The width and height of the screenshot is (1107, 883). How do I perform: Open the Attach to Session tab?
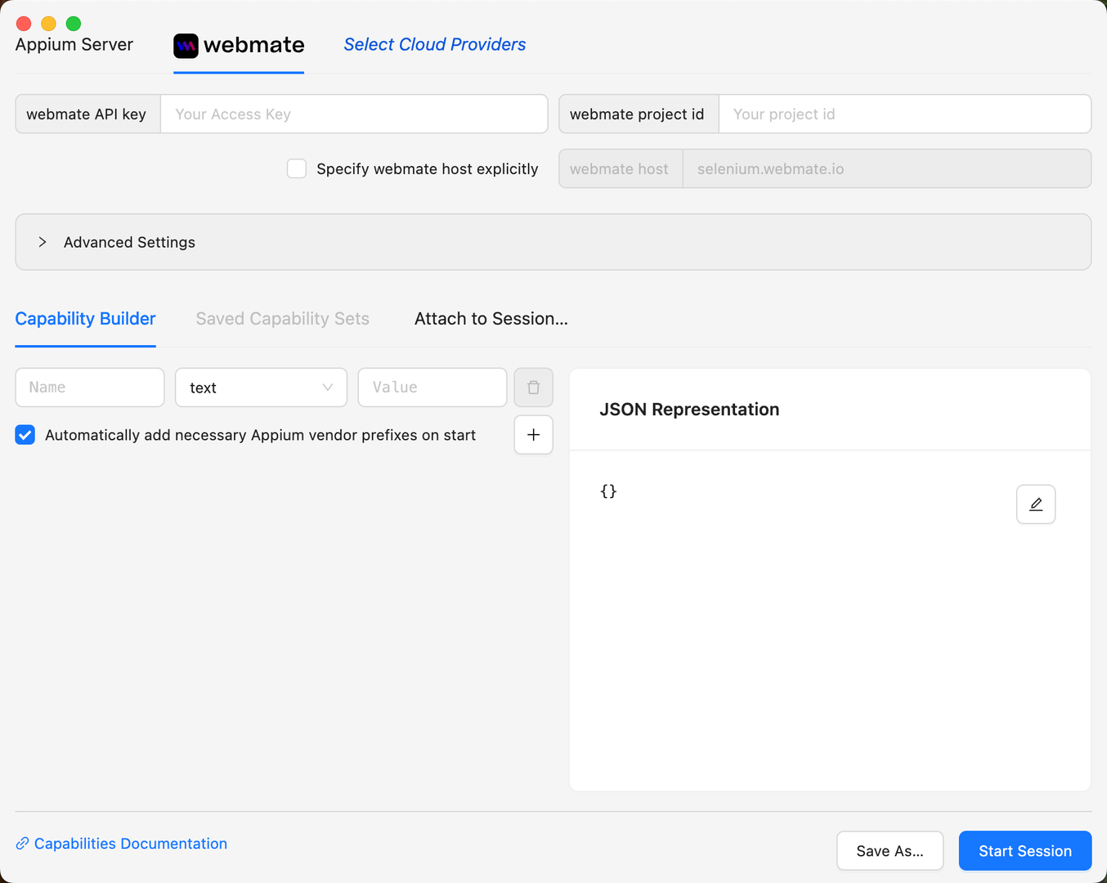[x=491, y=319]
